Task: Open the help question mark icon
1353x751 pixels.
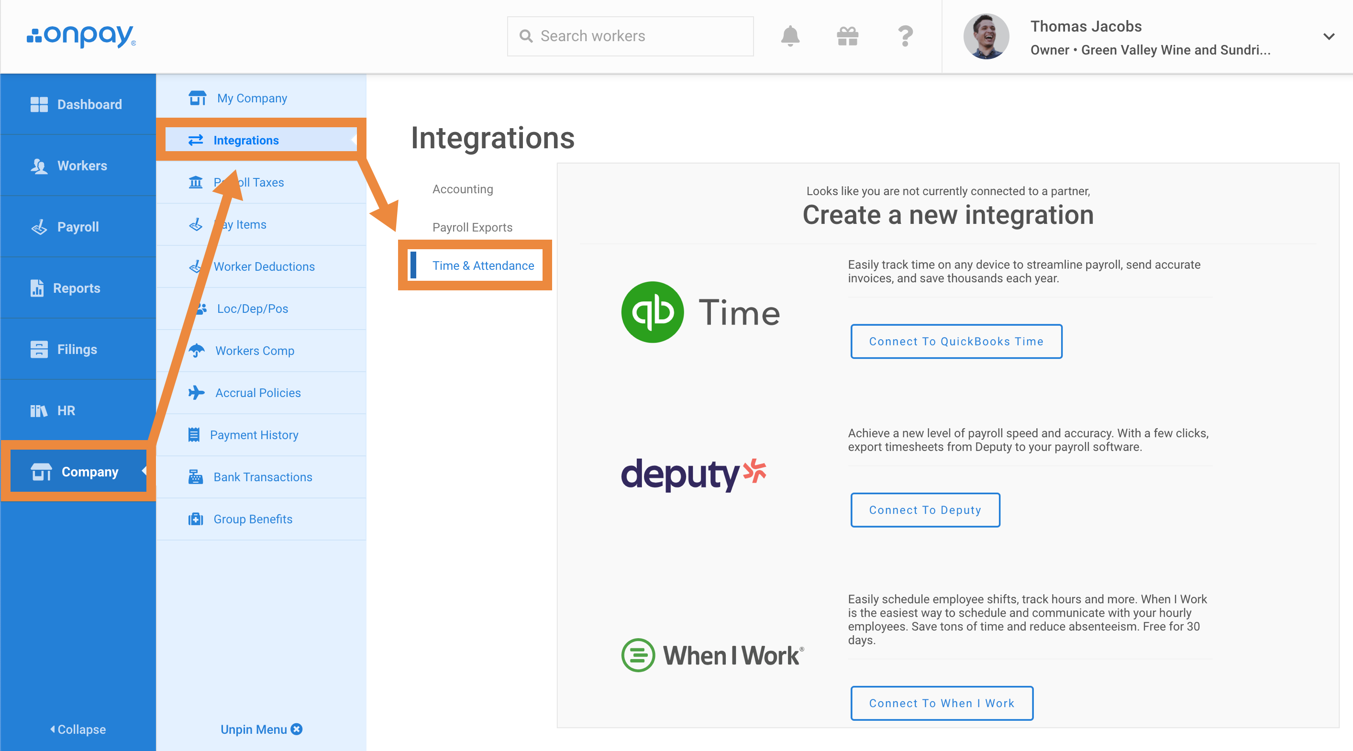Action: point(906,36)
